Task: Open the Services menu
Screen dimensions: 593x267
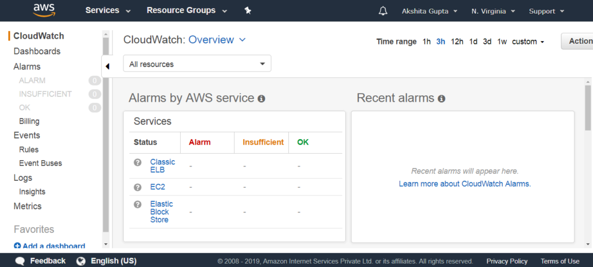Action: click(x=108, y=10)
